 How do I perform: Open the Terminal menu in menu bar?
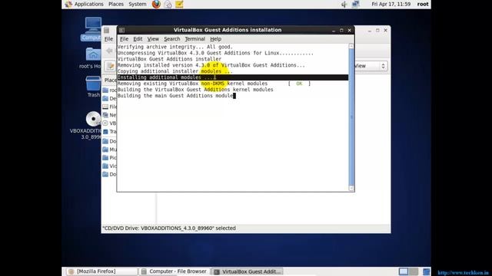(194, 39)
